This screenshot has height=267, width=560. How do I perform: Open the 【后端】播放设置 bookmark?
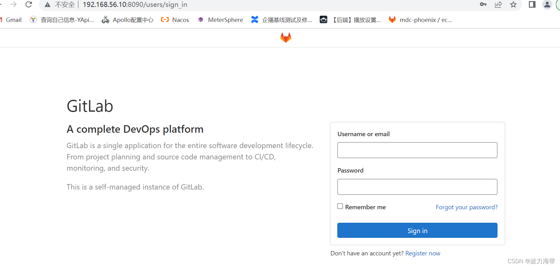[x=350, y=20]
